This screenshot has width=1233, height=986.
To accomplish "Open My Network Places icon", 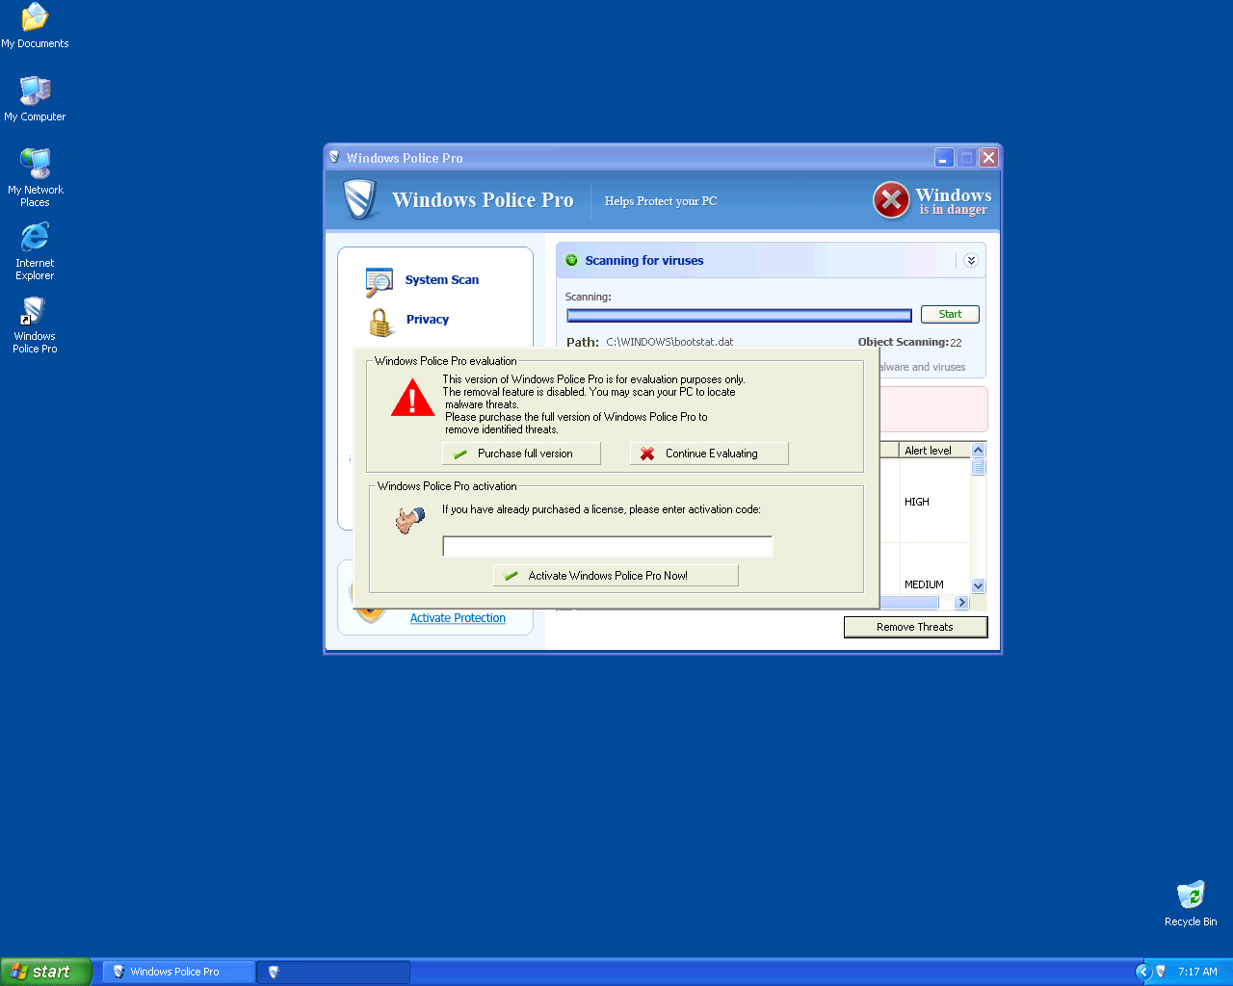I will point(35,165).
